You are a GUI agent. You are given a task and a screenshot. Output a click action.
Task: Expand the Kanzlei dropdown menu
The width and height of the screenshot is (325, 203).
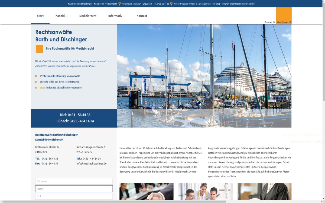[61, 16]
